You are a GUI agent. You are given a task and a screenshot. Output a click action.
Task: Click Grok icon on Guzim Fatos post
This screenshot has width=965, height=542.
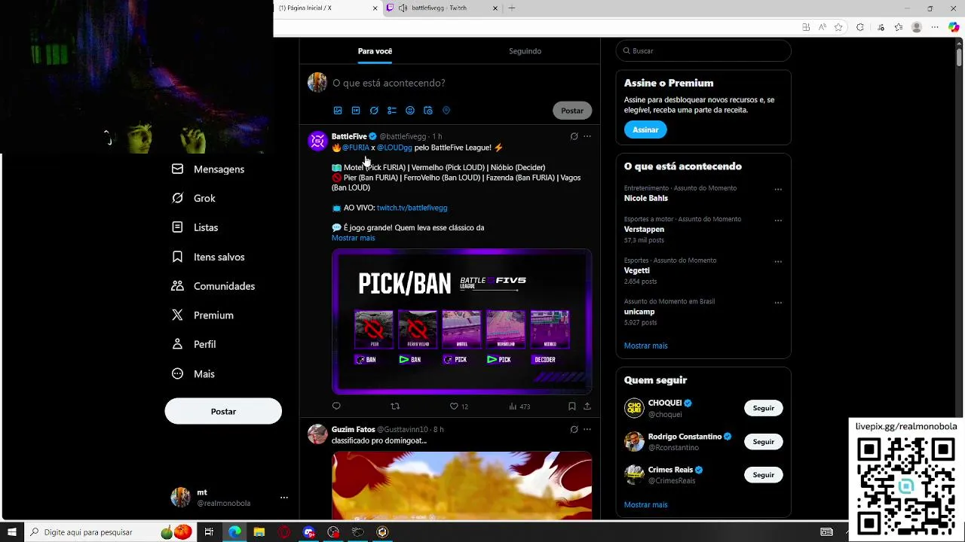(574, 429)
